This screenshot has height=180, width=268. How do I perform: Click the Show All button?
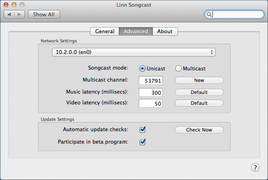(x=44, y=14)
